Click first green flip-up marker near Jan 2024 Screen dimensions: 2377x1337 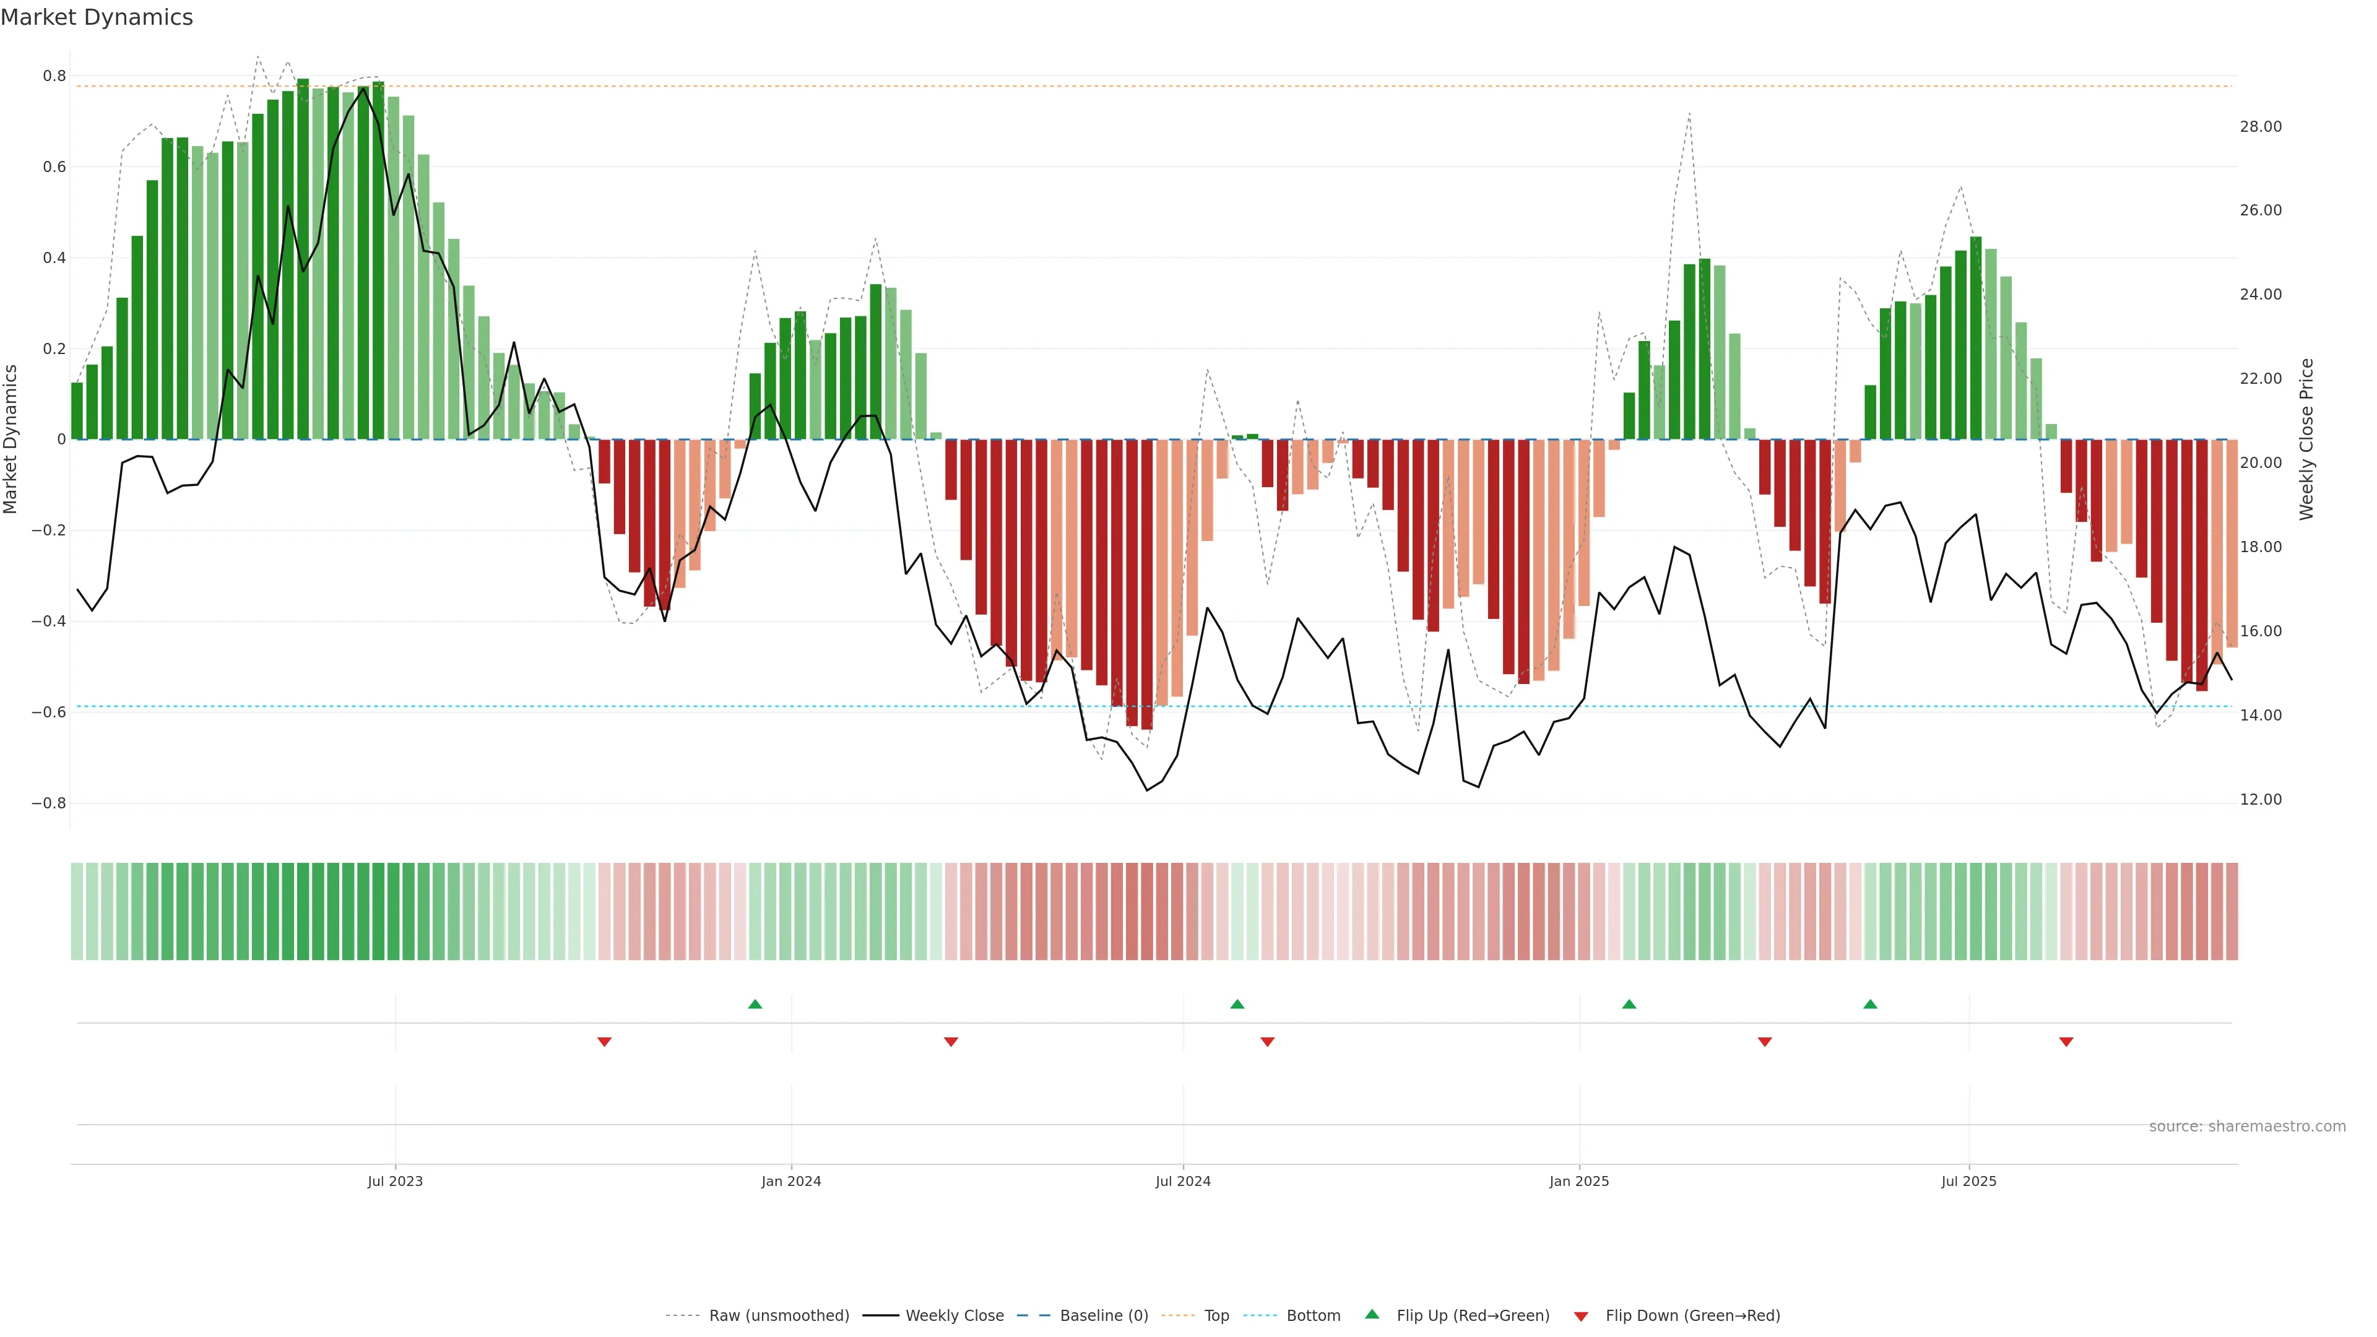point(755,1004)
